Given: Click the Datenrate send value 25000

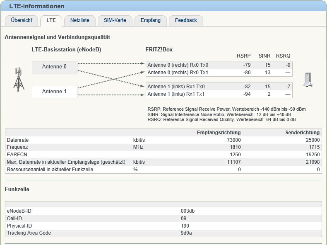Looking at the screenshot, I should tap(313, 140).
